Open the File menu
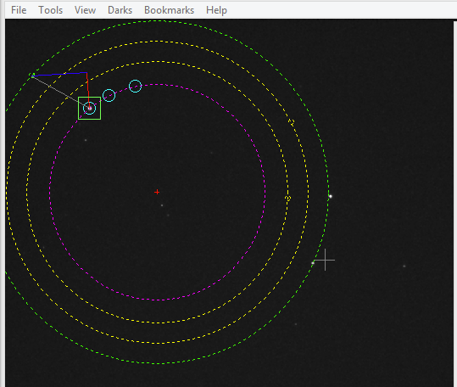The image size is (457, 387). coord(19,10)
